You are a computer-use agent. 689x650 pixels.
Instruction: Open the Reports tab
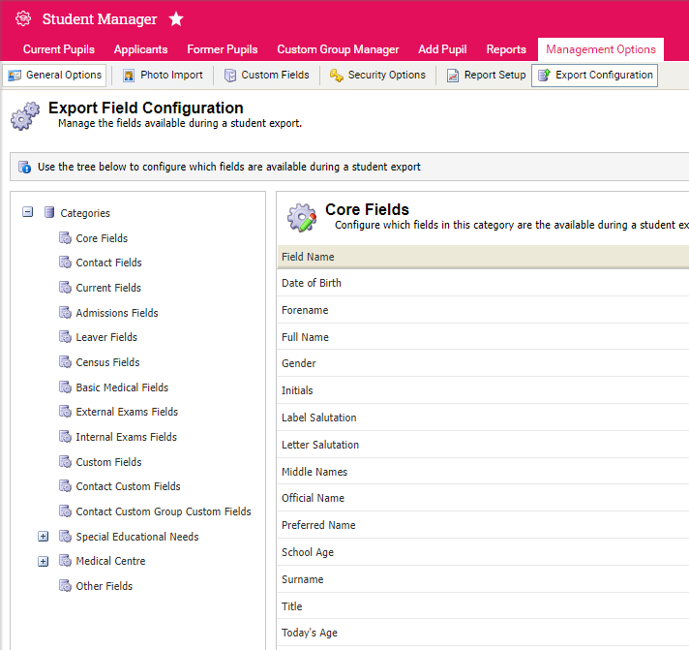pyautogui.click(x=506, y=49)
